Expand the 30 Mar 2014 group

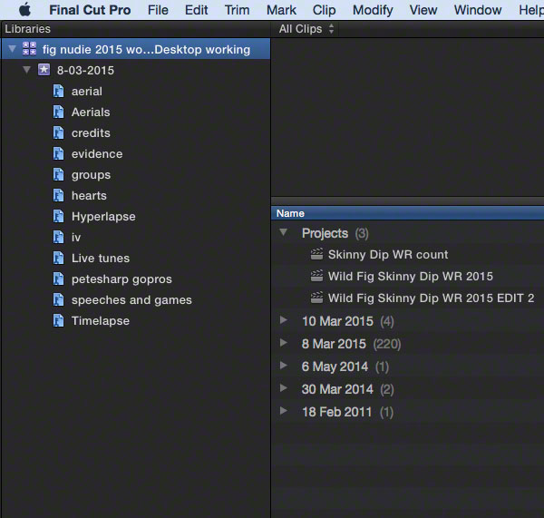(284, 387)
